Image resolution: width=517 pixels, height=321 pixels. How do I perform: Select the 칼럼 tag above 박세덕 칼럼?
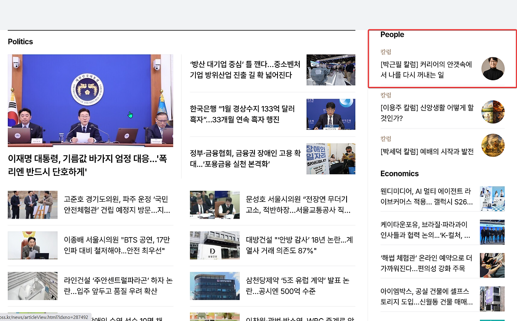[386, 139]
